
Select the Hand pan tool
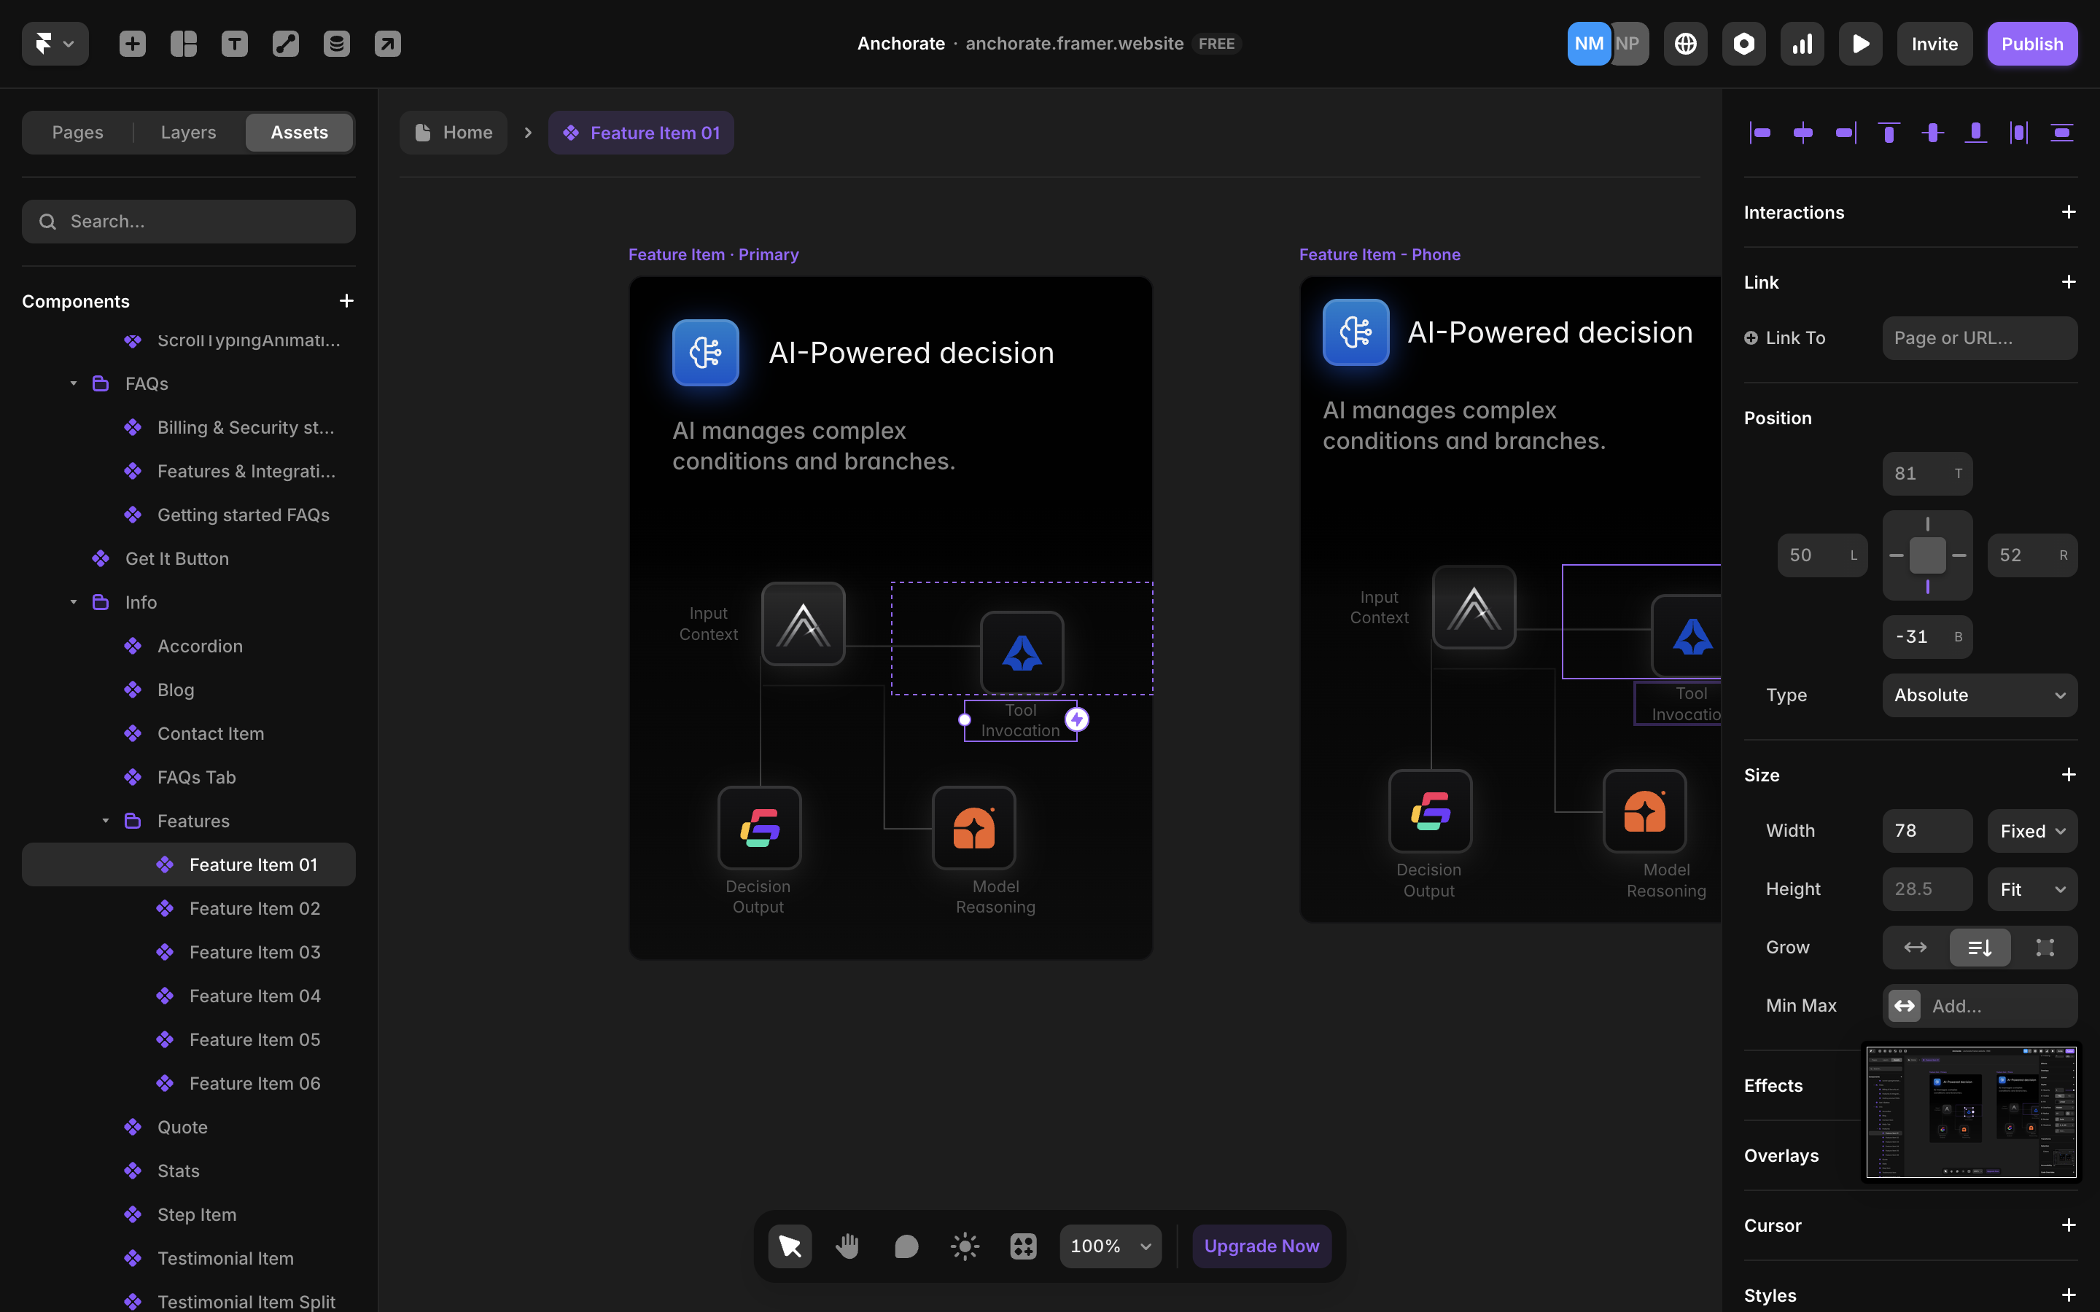point(847,1246)
